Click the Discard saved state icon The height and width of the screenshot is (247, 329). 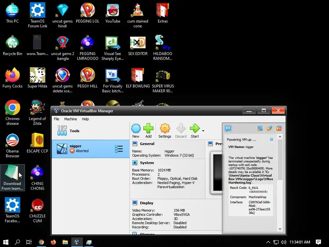coord(181,131)
